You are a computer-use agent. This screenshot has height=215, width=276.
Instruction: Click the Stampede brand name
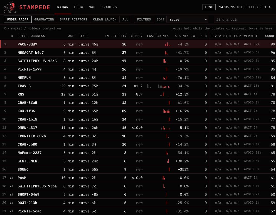click(x=35, y=7)
